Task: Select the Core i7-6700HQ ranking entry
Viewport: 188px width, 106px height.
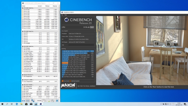Action: click(x=78, y=71)
